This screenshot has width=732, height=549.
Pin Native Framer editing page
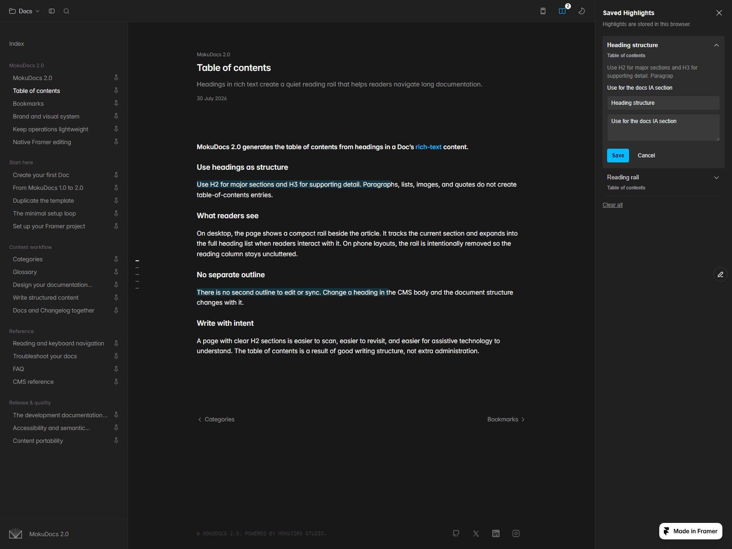116,142
